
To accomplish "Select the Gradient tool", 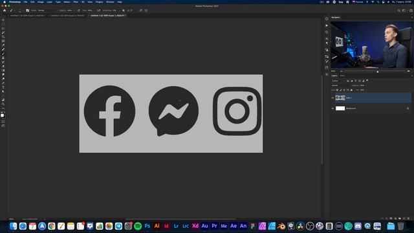I will (3, 71).
